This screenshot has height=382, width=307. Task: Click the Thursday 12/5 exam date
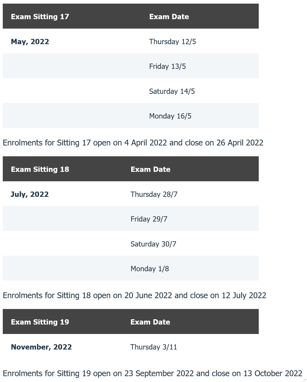(x=172, y=42)
